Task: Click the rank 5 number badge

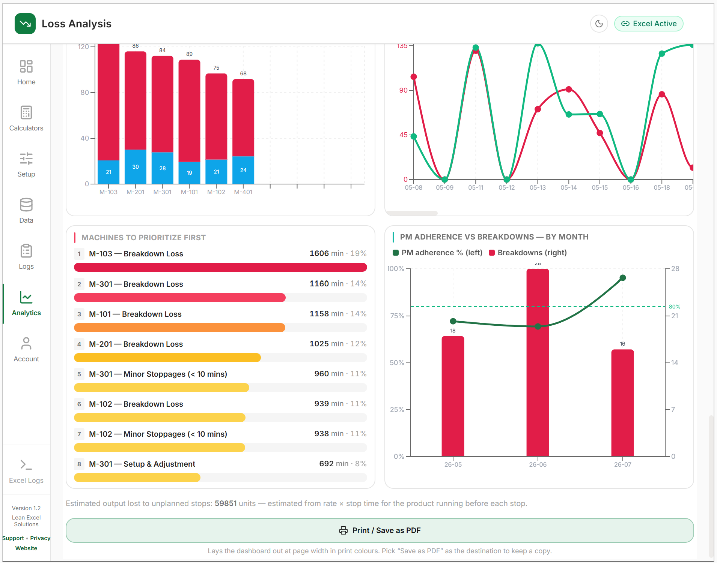Action: 79,374
